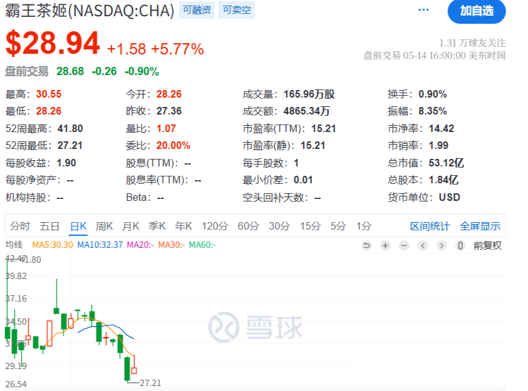Click the 市净率 value 14.42
This screenshot has height=391, width=528.
(442, 128)
